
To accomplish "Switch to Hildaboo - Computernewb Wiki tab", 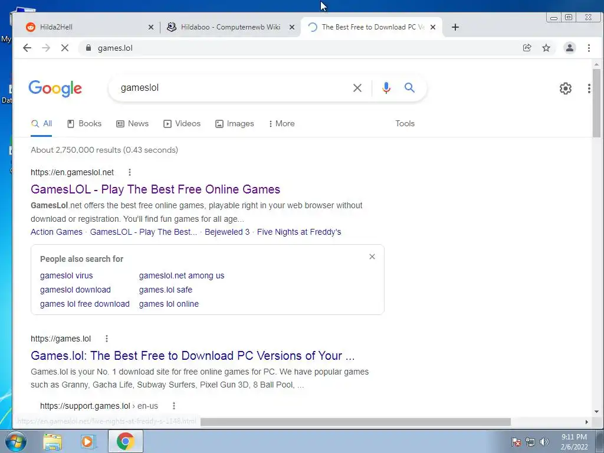I will [230, 27].
